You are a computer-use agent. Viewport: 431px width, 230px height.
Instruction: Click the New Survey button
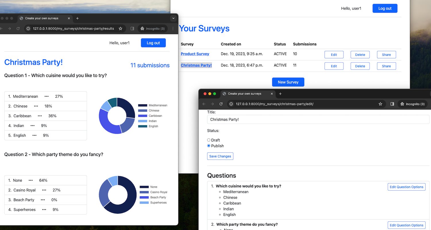288,82
